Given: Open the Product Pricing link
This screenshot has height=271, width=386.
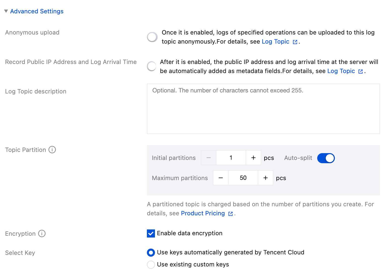Looking at the screenshot, I should pyautogui.click(x=203, y=213).
